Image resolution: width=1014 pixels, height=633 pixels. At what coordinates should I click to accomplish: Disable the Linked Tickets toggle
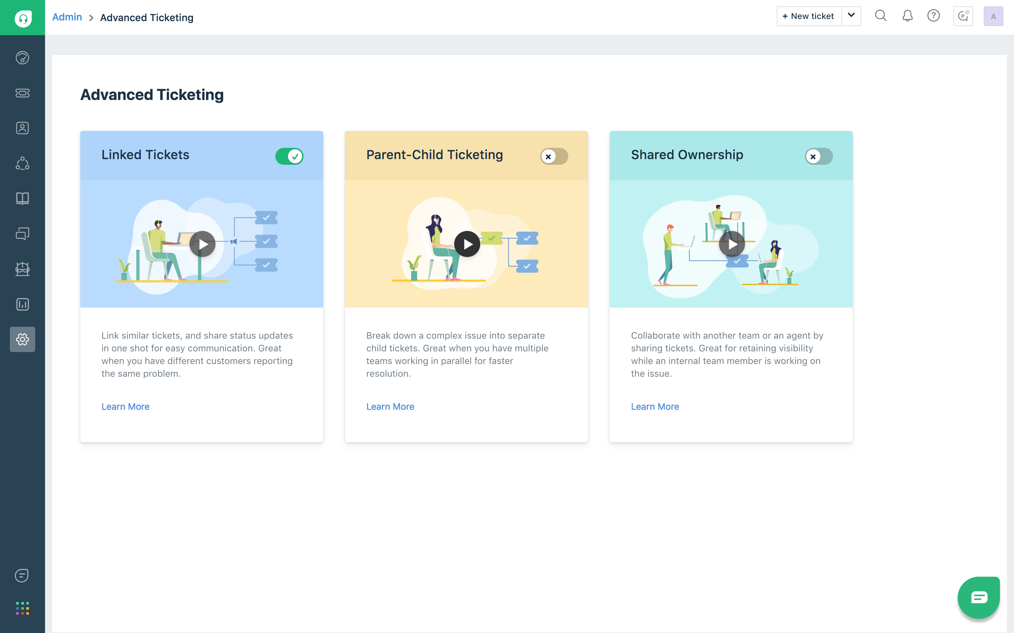289,156
